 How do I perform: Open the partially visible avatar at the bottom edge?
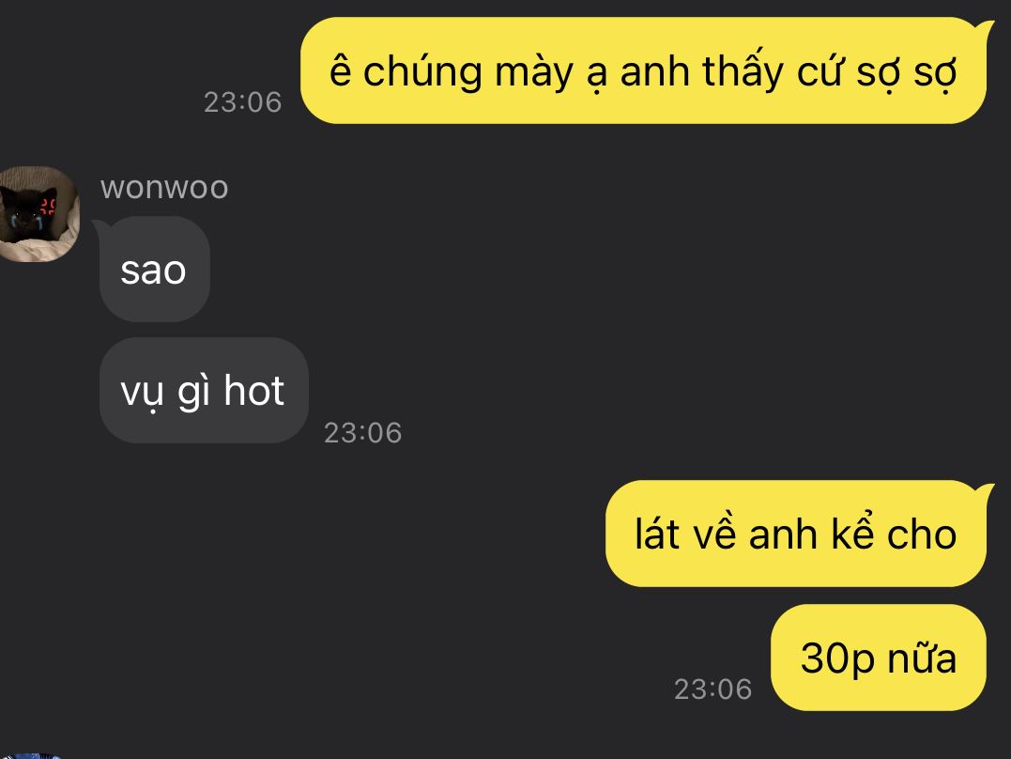point(31,755)
